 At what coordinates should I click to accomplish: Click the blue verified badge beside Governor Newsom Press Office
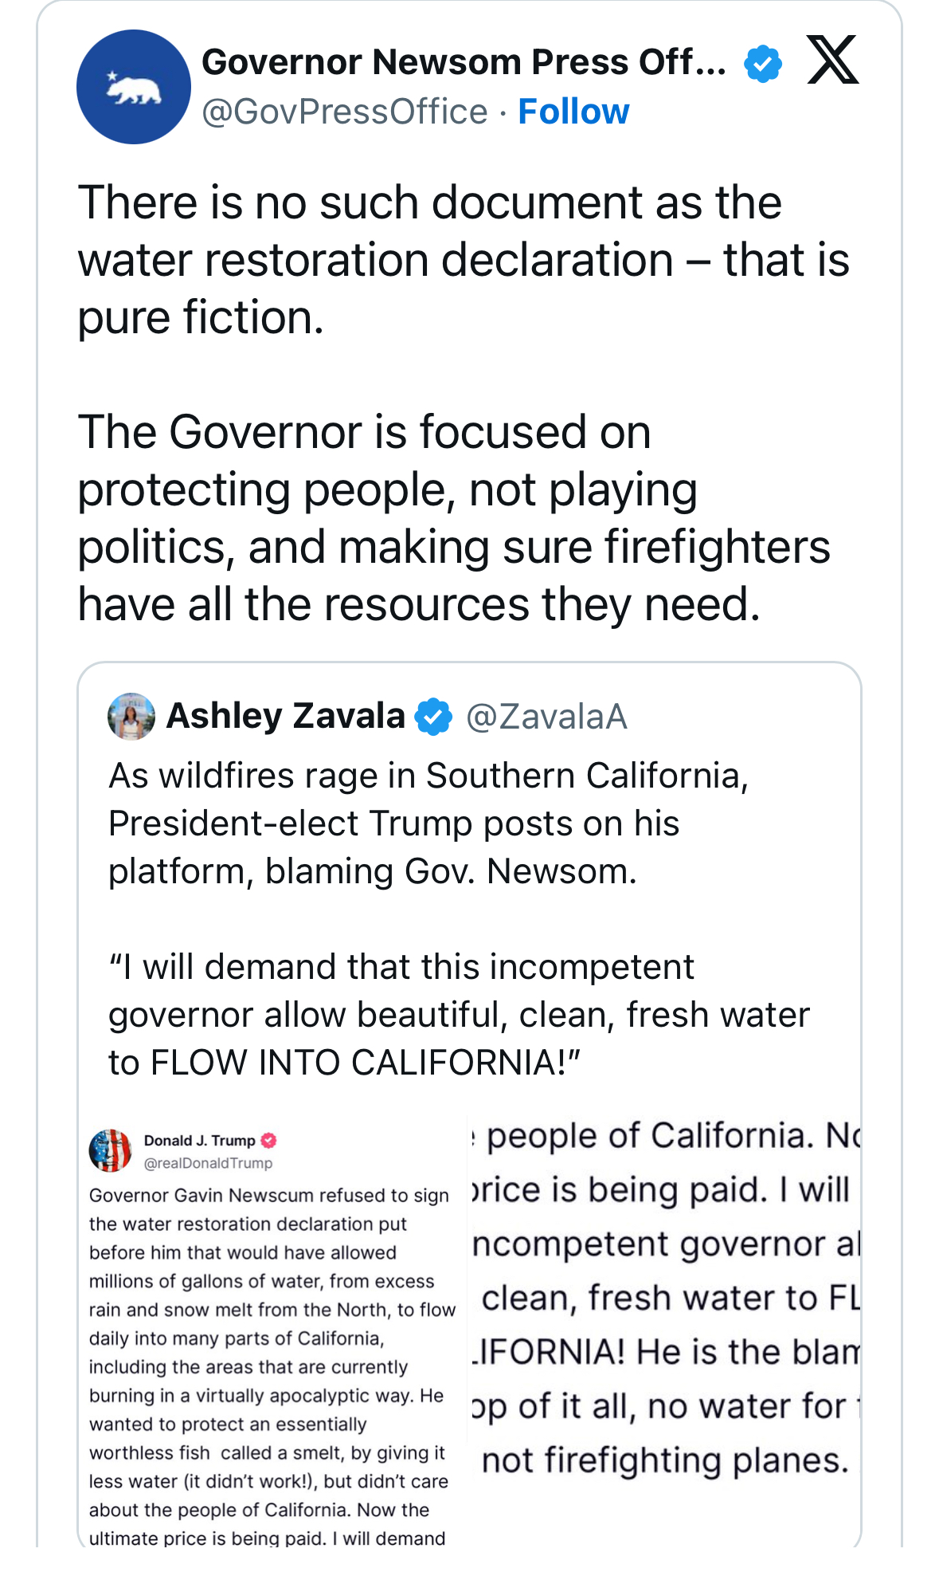763,64
